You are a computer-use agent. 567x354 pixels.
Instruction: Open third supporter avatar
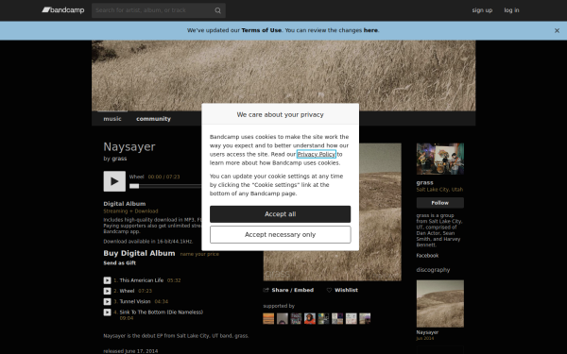tap(296, 319)
